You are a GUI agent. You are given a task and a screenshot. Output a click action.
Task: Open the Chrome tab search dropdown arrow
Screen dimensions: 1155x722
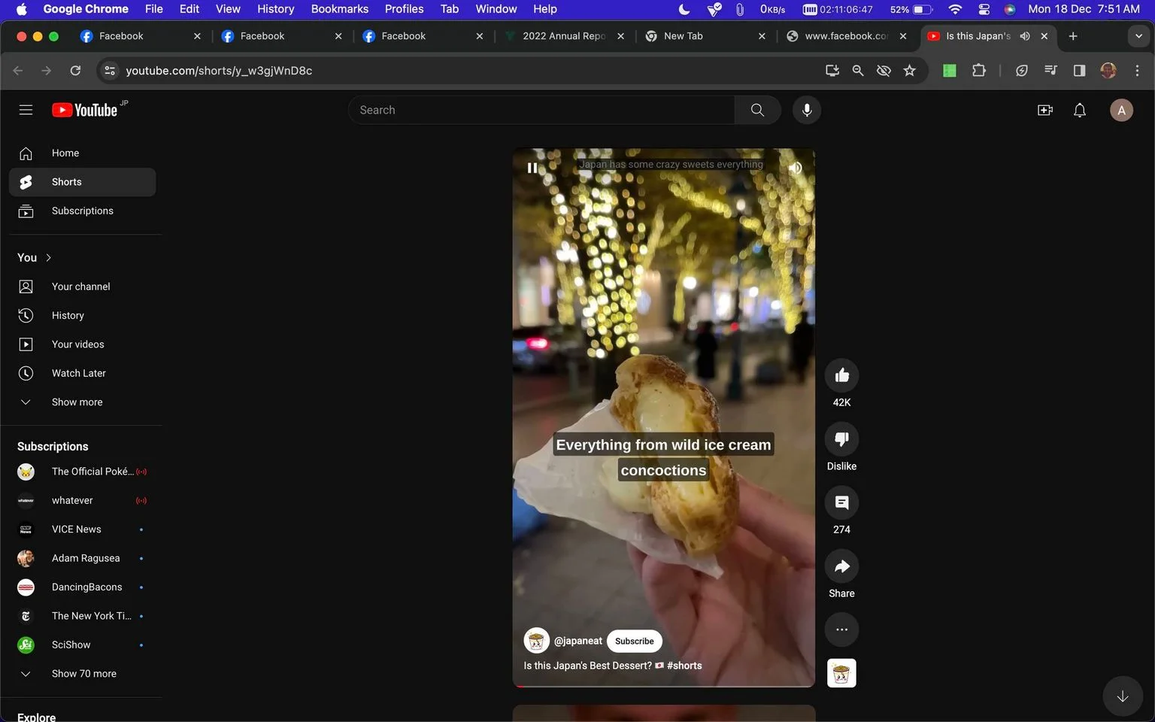click(x=1138, y=36)
